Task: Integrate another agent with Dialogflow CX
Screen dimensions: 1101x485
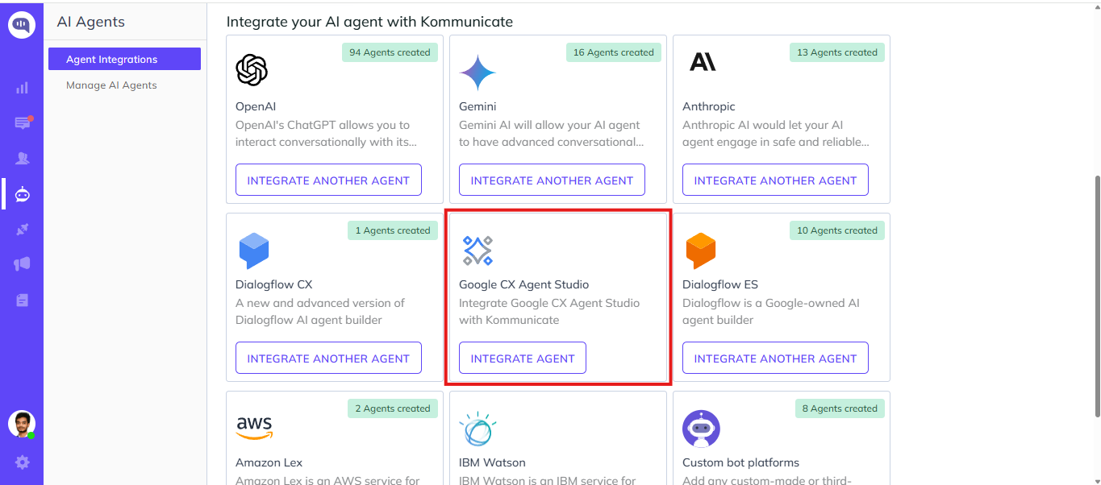Action: (x=328, y=358)
